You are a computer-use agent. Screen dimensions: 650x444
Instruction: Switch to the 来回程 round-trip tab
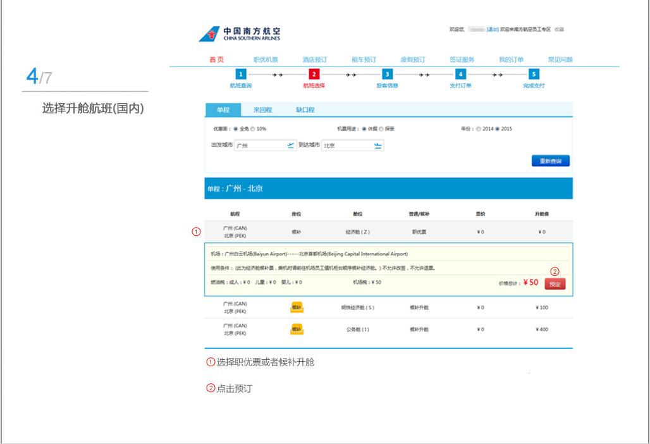[262, 109]
